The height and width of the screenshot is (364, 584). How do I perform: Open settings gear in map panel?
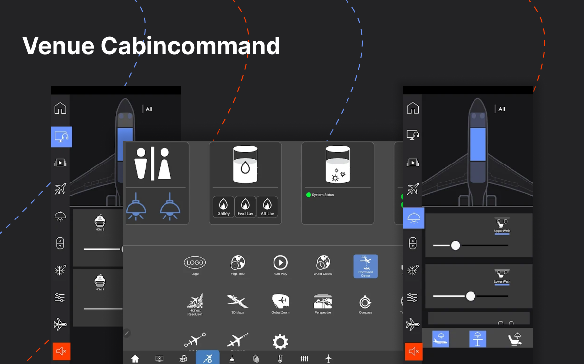280,342
